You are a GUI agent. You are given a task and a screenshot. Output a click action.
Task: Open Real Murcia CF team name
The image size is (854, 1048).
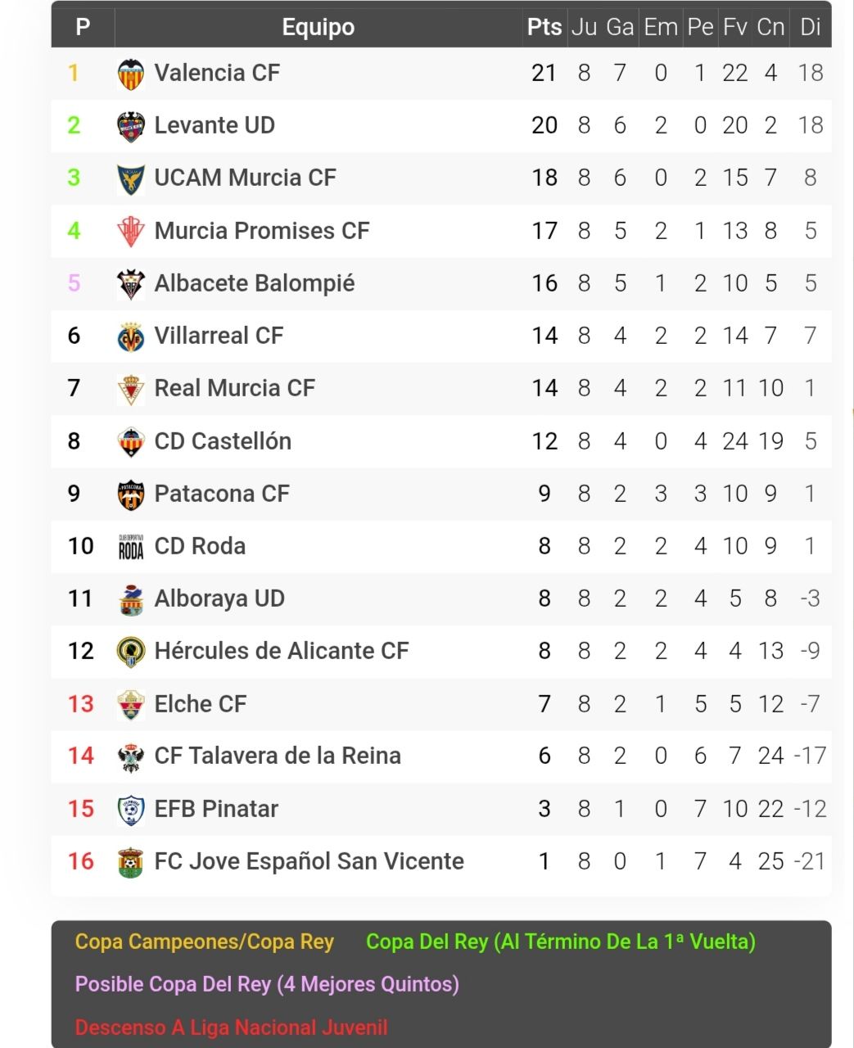pos(235,388)
